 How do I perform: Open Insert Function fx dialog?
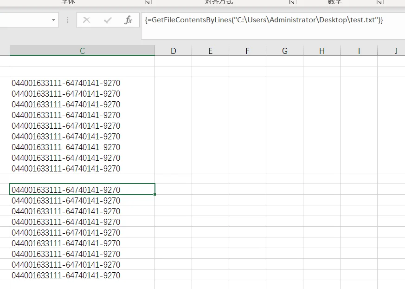pyautogui.click(x=128, y=20)
